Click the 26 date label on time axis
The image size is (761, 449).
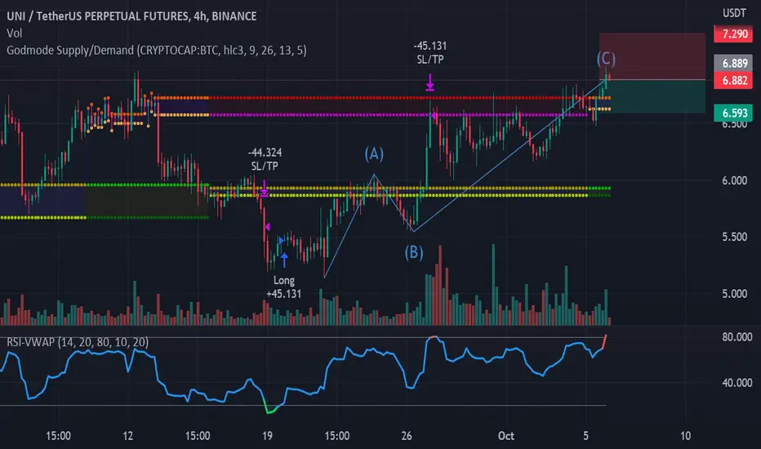tap(407, 436)
